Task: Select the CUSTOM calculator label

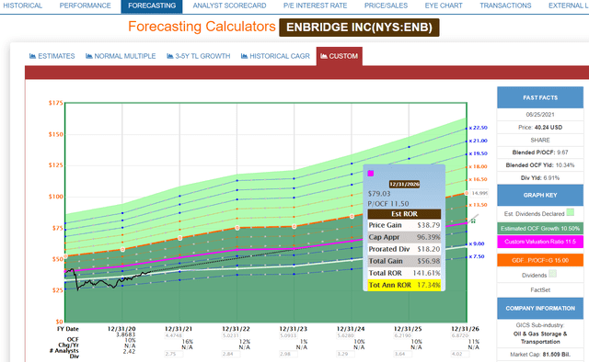Action: pyautogui.click(x=343, y=56)
